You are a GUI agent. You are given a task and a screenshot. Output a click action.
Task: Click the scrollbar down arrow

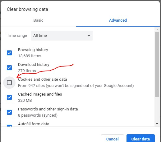(x=157, y=124)
